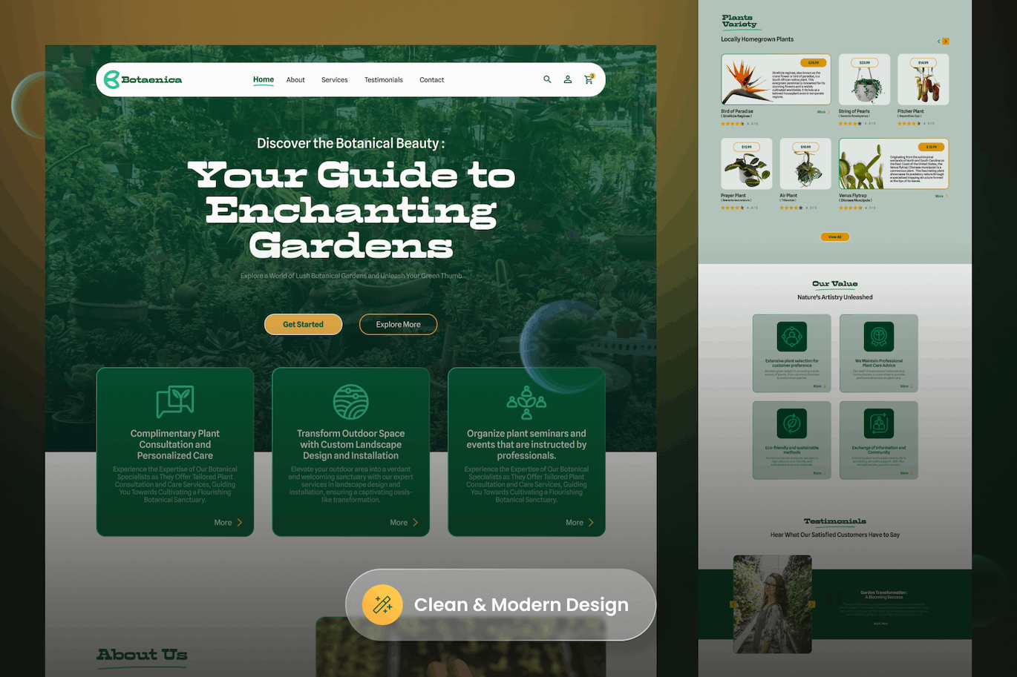Click the Bird of Paradise $25.99 price tag
This screenshot has width=1017, height=677.
point(814,63)
